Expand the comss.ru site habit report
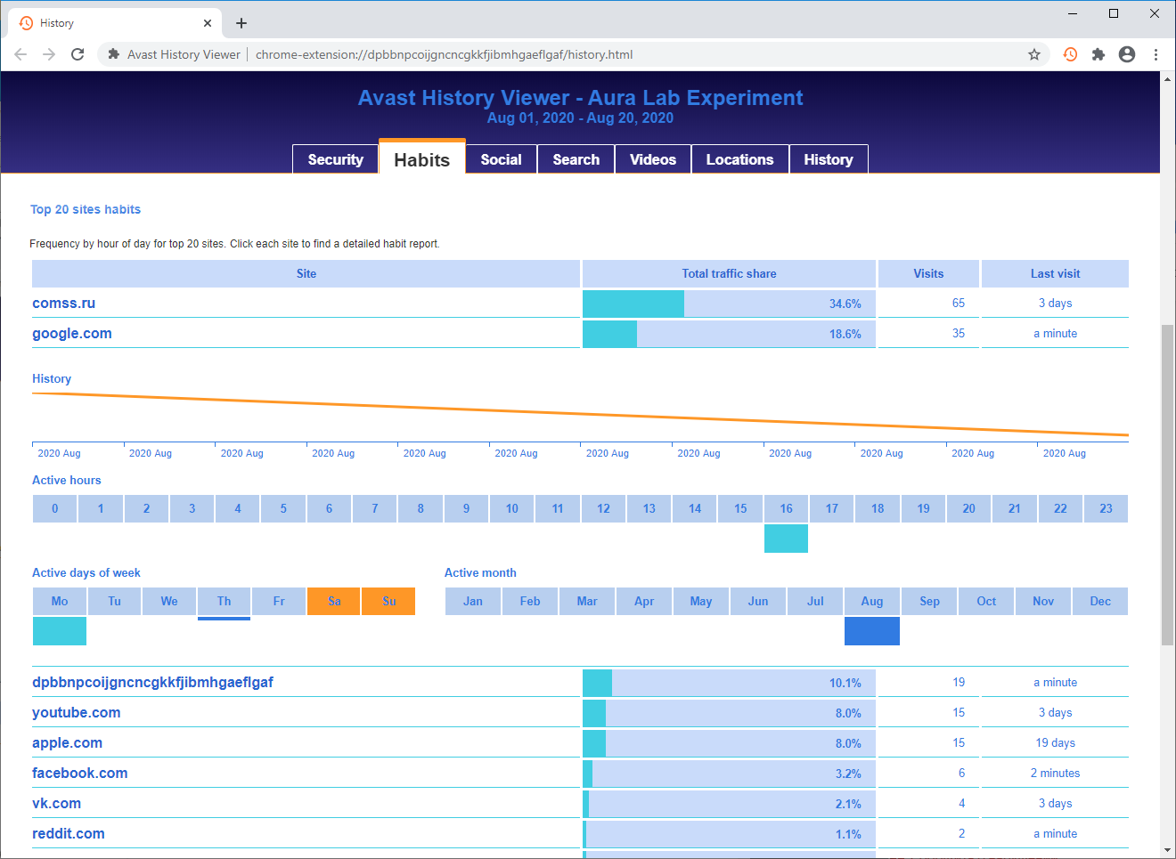The height and width of the screenshot is (859, 1176). pos(63,304)
